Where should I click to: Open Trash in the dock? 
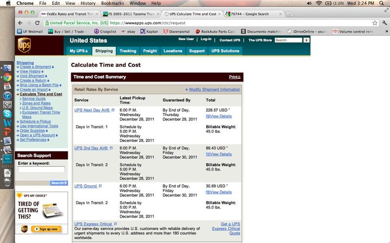pyautogui.click(x=7, y=182)
